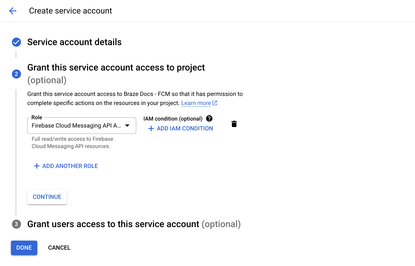The image size is (415, 266).
Task: Click CANCEL to discard service account
Action: [59, 248]
